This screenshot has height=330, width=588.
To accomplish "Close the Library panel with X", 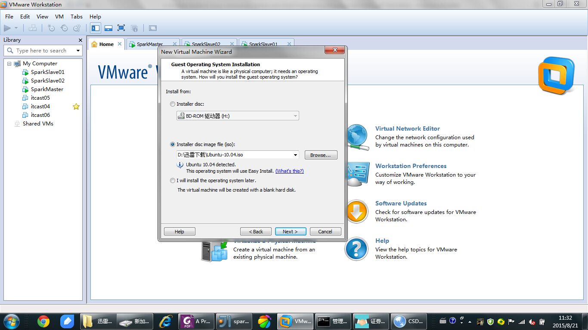I will pos(80,40).
